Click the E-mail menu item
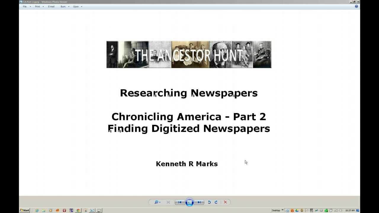Screen dimensions: 379x213 [x=51, y=7]
